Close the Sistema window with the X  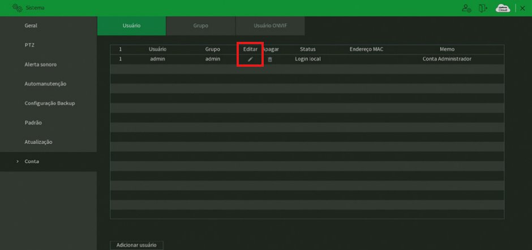(x=524, y=8)
